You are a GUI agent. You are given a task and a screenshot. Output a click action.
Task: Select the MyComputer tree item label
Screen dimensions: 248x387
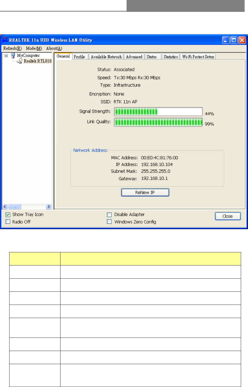click(28, 55)
